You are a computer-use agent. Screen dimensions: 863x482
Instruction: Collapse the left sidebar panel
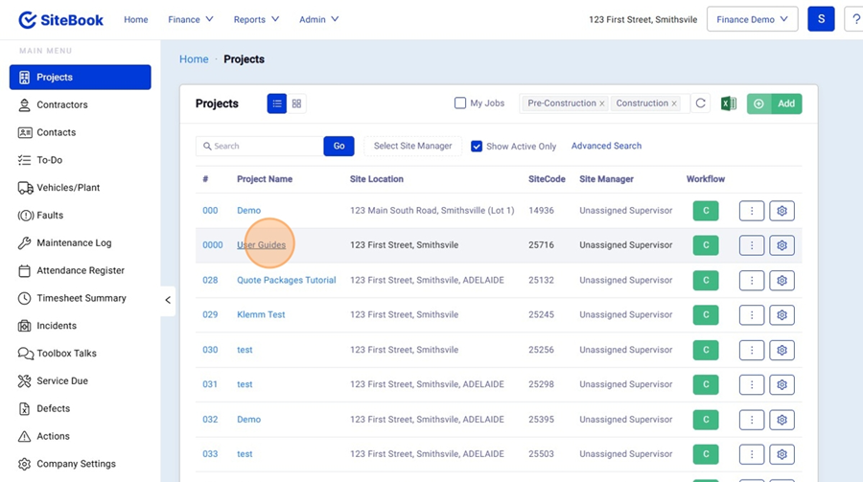coord(168,300)
